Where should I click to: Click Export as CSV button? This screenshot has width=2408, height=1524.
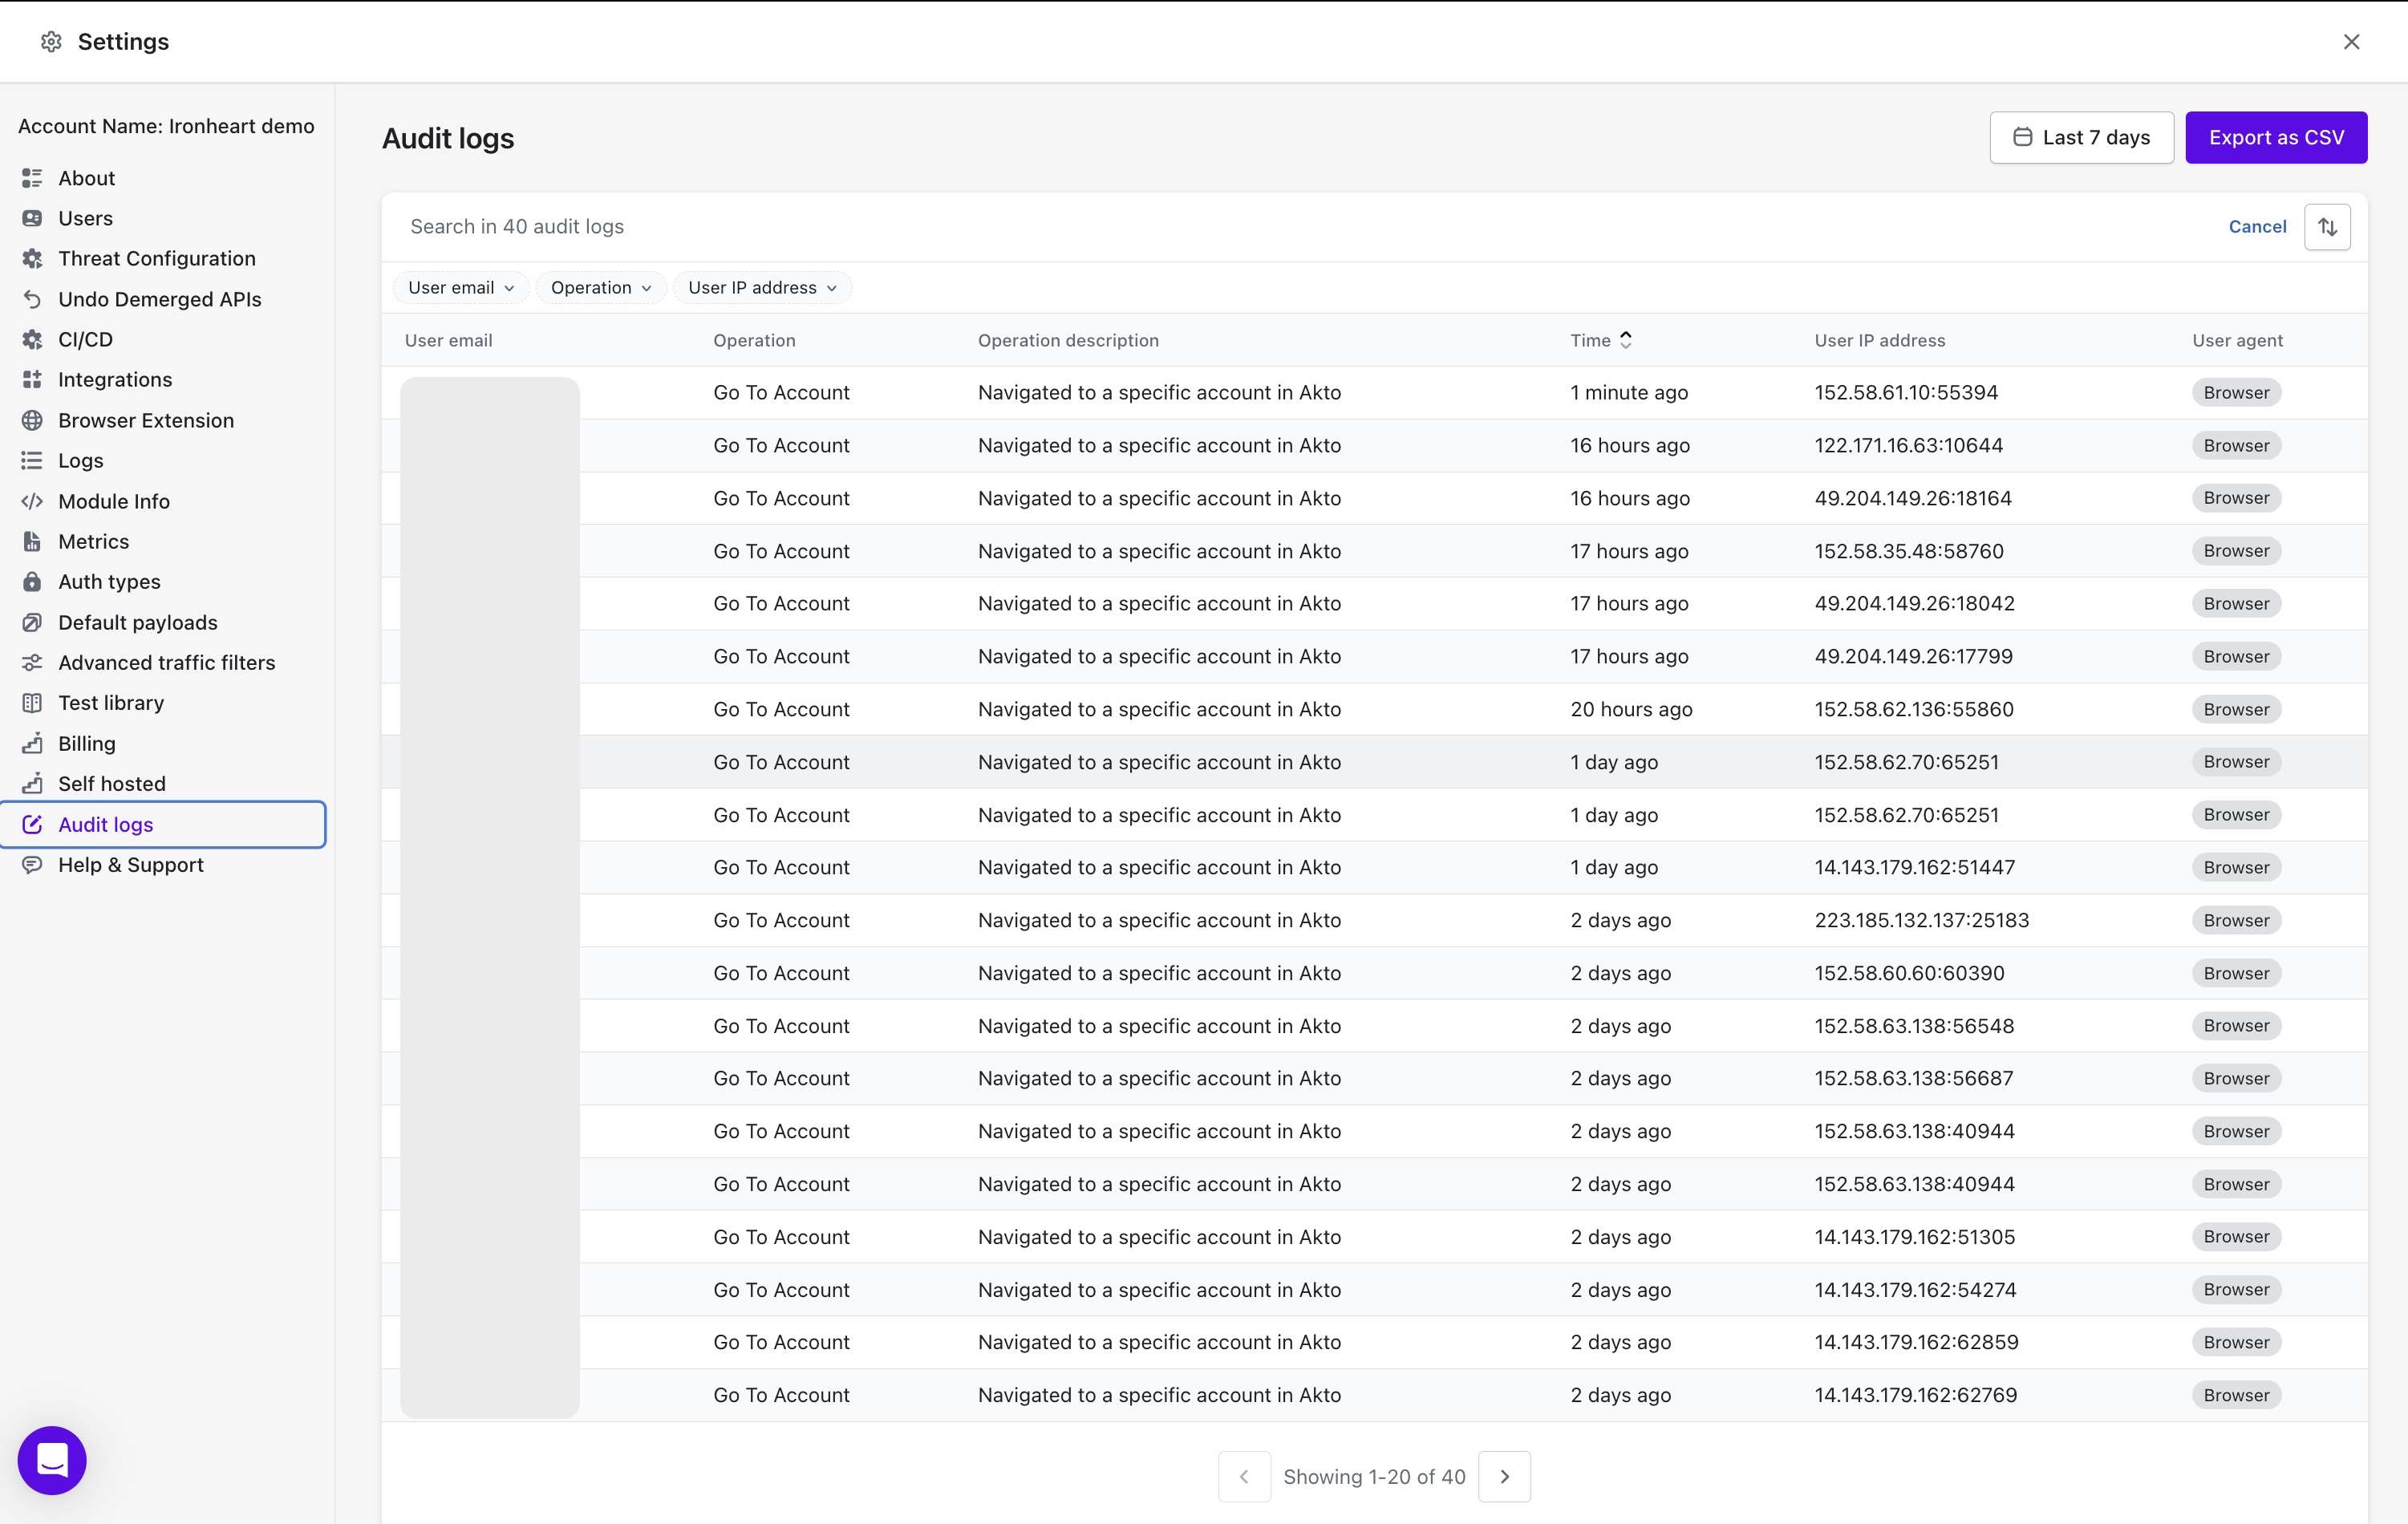pos(2275,138)
